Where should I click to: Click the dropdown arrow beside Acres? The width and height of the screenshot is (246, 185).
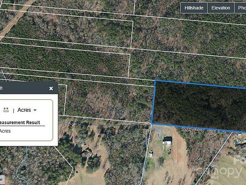pyautogui.click(x=35, y=110)
